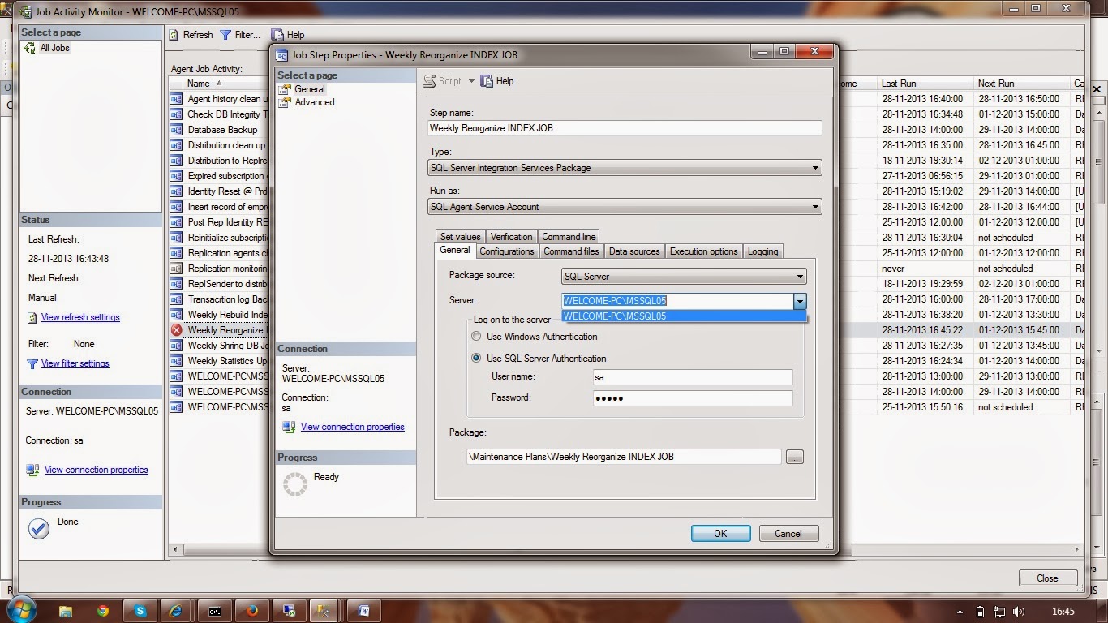This screenshot has height=623, width=1108.
Task: Open the Package source dropdown
Action: pyautogui.click(x=800, y=277)
